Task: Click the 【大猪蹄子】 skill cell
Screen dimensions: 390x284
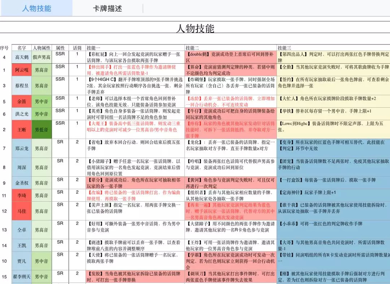Action: tap(231, 230)
